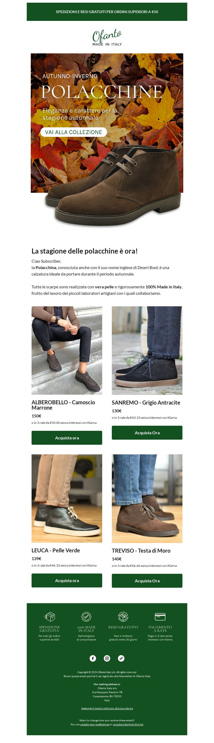Click the unsubscribe from this list link

point(128,724)
